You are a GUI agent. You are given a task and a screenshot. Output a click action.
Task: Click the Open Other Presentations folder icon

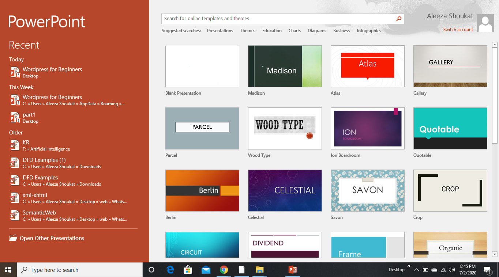[12, 238]
